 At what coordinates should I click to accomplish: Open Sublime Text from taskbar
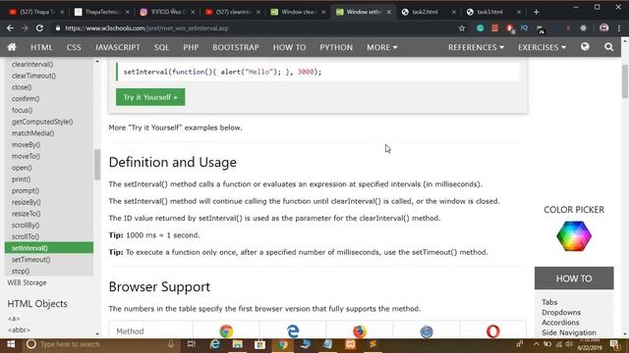click(372, 344)
